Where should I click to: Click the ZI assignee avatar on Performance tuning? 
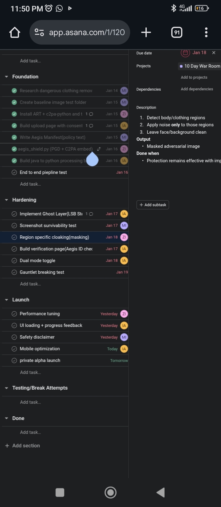124,314
